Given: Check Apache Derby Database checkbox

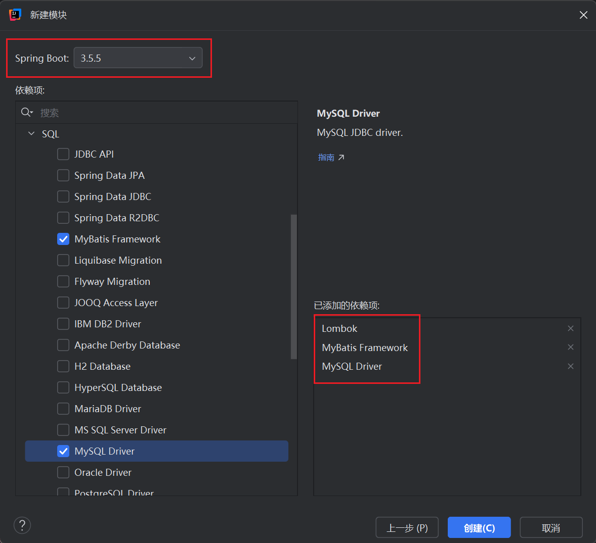Looking at the screenshot, I should [x=63, y=345].
